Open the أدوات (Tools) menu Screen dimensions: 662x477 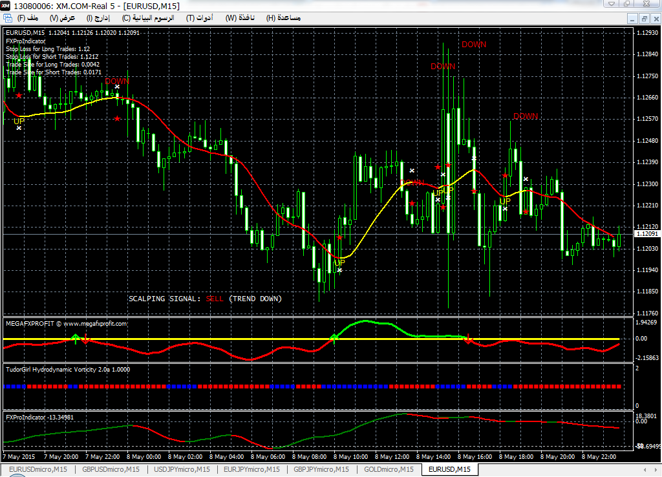(x=200, y=18)
